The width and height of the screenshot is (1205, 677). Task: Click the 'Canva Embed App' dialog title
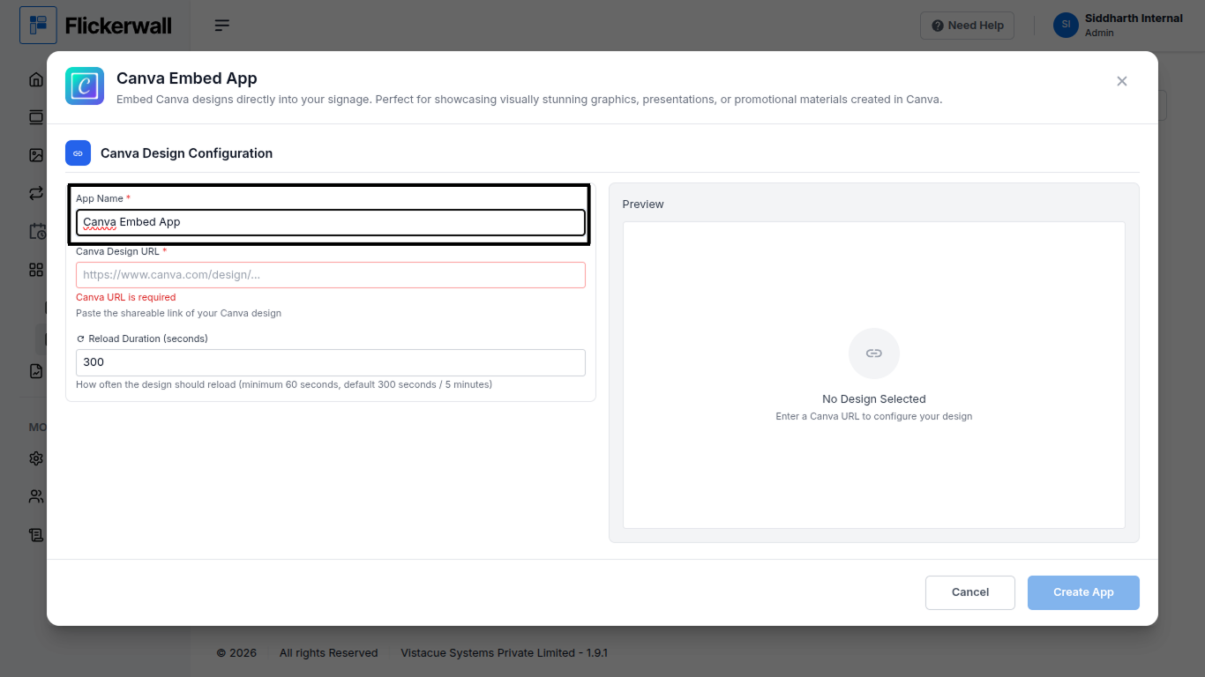point(187,78)
